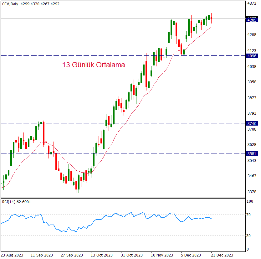
Task: Click the 4038 price axis value
Action: coord(252,67)
